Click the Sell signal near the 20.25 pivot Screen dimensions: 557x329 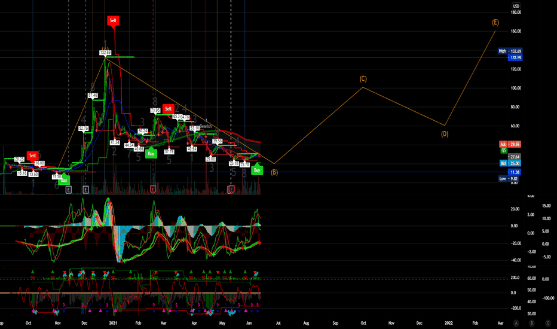(32, 156)
